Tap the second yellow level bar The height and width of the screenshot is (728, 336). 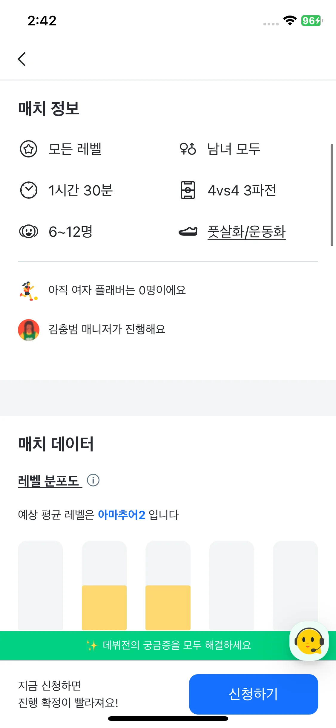[104, 607]
